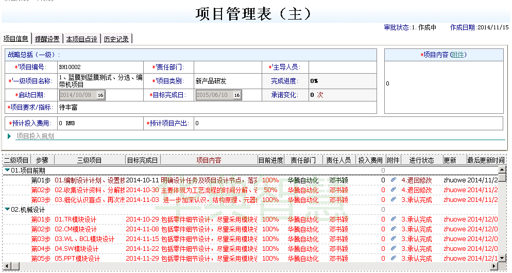512x273 pixels.
Task: Collapse the 02.机械设计 group
Action: (x=7, y=209)
